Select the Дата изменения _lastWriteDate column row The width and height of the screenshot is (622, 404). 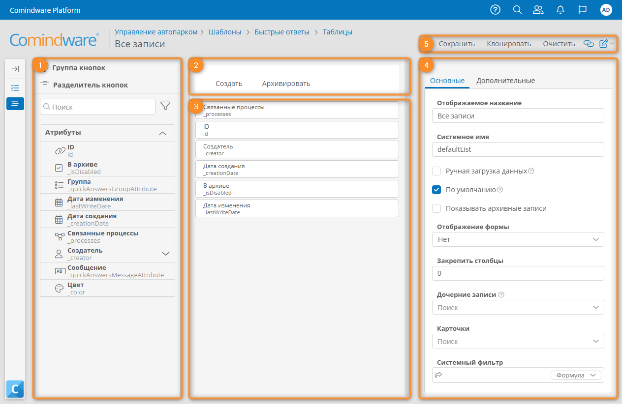coord(297,208)
